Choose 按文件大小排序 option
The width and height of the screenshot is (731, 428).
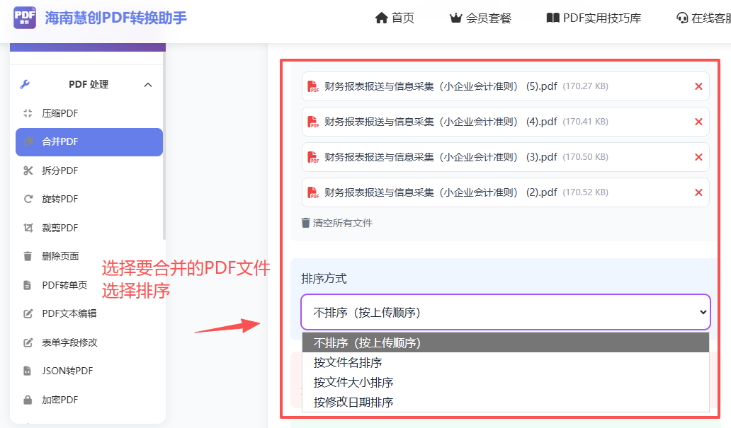point(505,382)
